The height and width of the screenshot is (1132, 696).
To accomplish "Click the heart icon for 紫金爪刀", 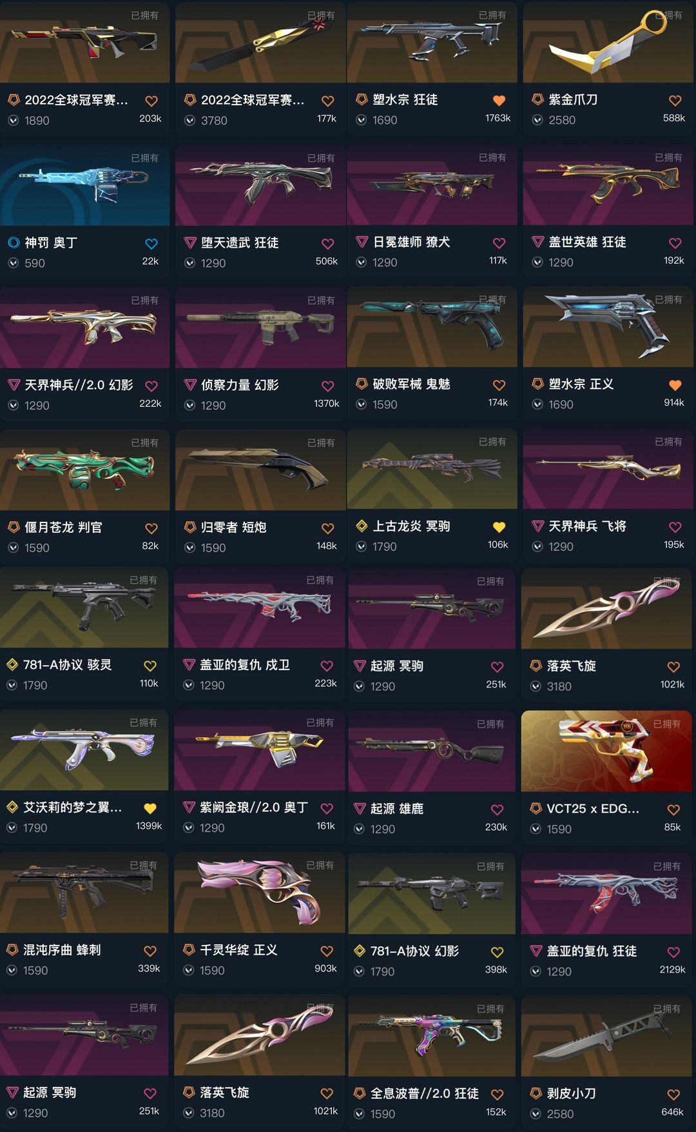I will coord(675,101).
